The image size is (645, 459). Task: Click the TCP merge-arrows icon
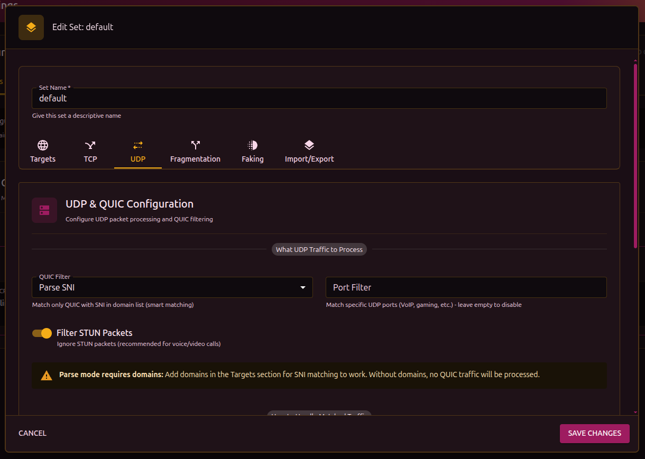click(x=90, y=145)
